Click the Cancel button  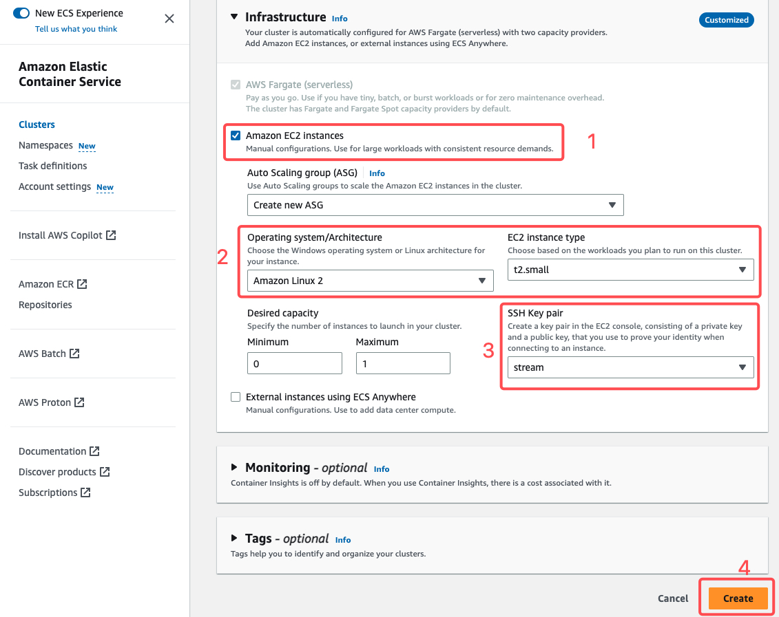tap(673, 598)
